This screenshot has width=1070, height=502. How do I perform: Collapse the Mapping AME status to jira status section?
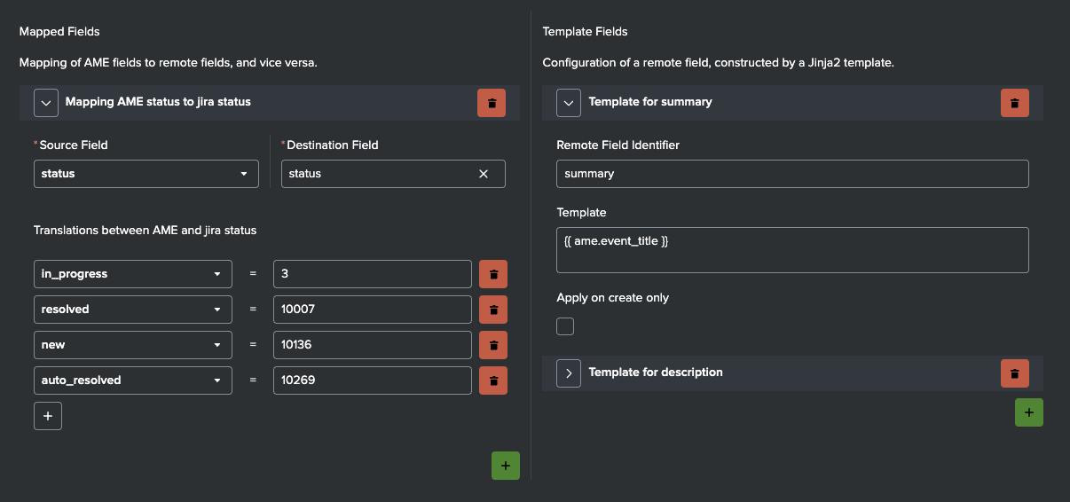pos(46,103)
